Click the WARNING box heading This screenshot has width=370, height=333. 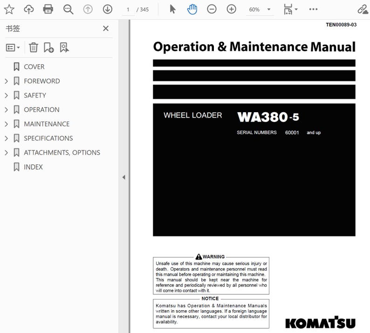tap(210, 257)
